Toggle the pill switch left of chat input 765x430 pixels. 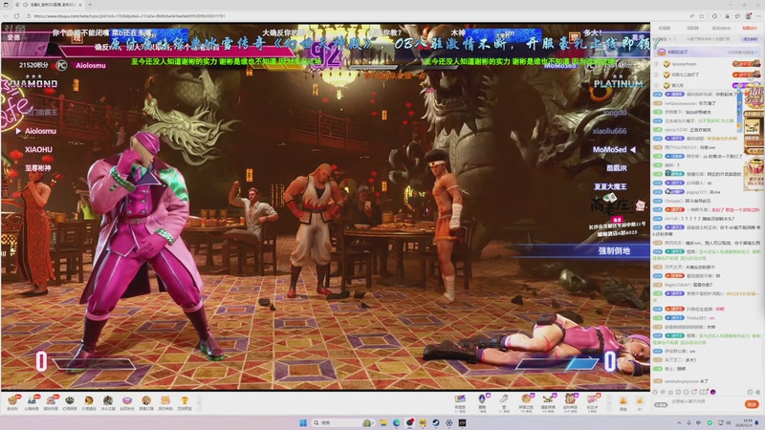click(661, 404)
